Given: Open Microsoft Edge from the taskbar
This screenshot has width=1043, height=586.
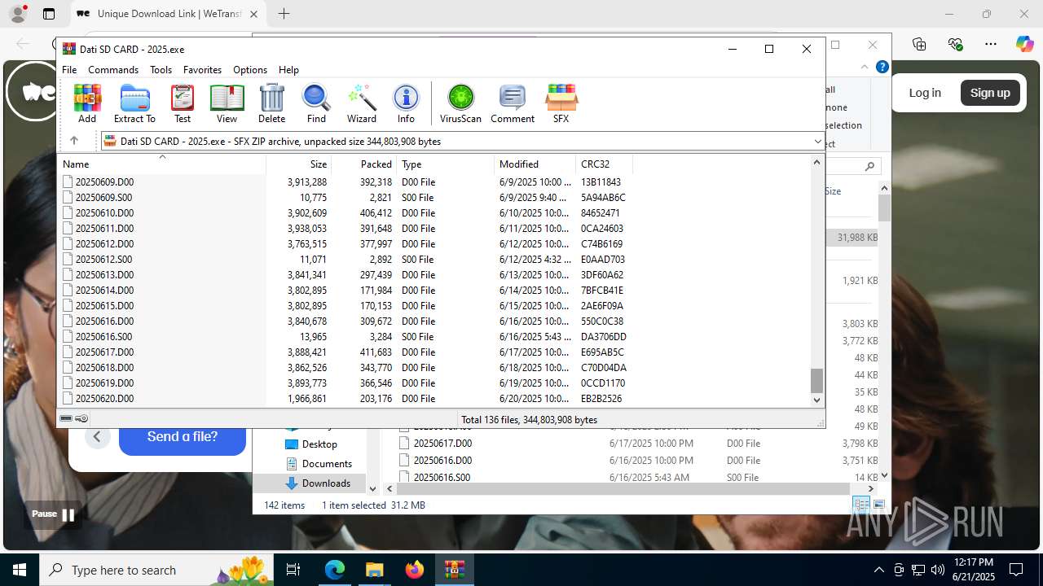Looking at the screenshot, I should click(x=335, y=570).
